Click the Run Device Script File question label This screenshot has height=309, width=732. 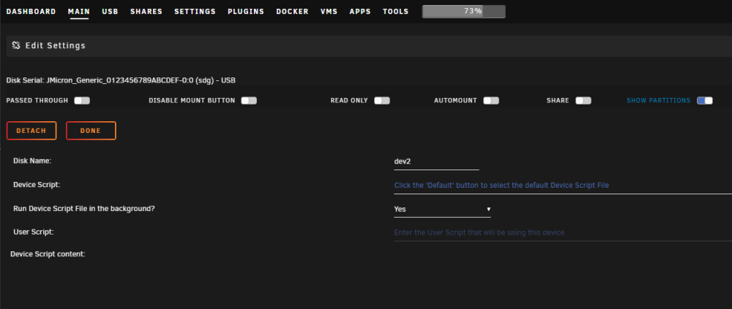click(x=84, y=209)
